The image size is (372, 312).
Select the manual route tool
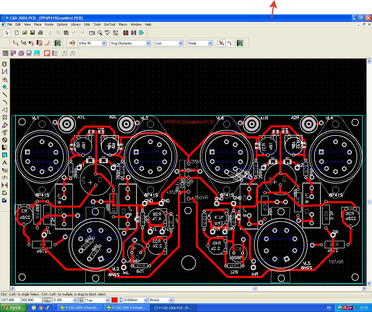[16, 43]
